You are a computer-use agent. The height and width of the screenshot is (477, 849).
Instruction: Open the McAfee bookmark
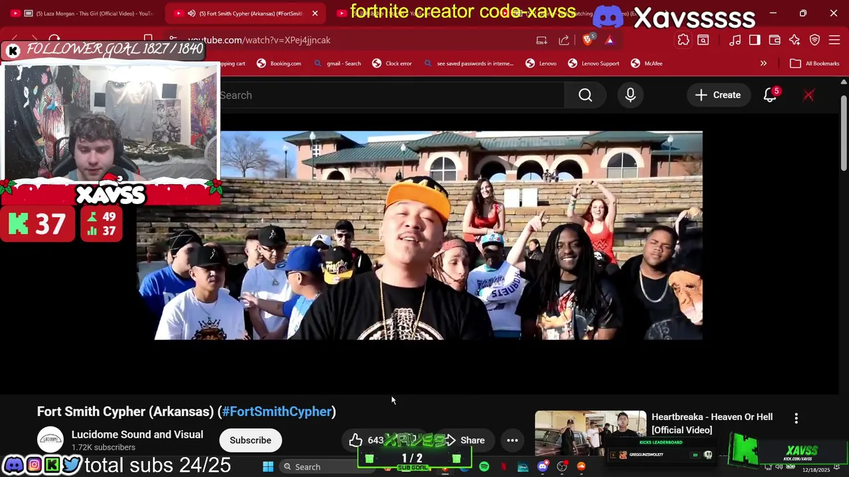tap(647, 64)
